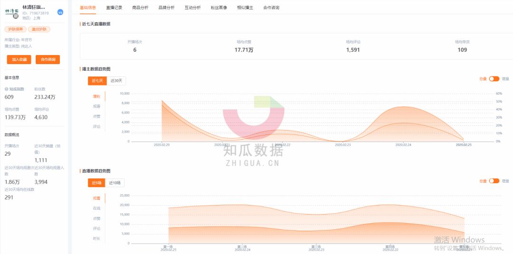Click the 美妆护肤 category tag
The height and width of the screenshot is (254, 513).
(x=39, y=29)
